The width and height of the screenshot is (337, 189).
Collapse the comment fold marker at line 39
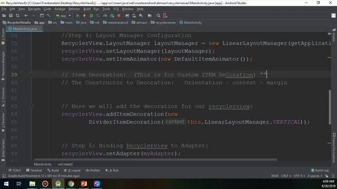32,75
